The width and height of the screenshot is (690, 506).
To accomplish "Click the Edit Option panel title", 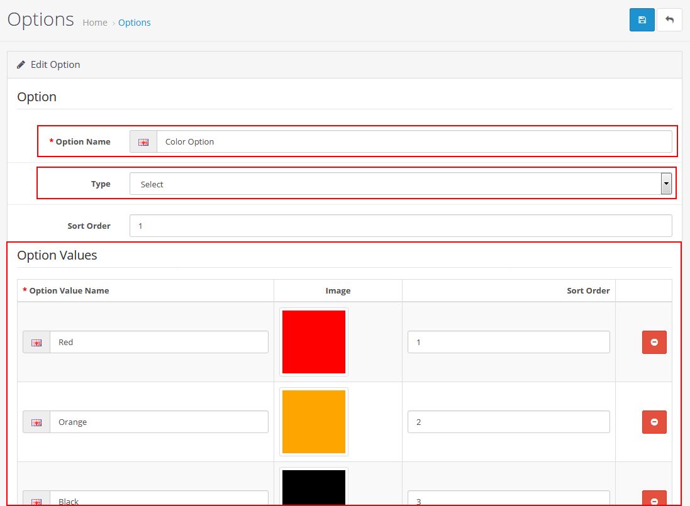I will coord(55,65).
